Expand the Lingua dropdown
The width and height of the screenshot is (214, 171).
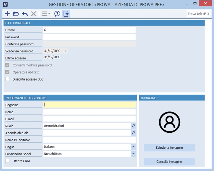[133, 147]
